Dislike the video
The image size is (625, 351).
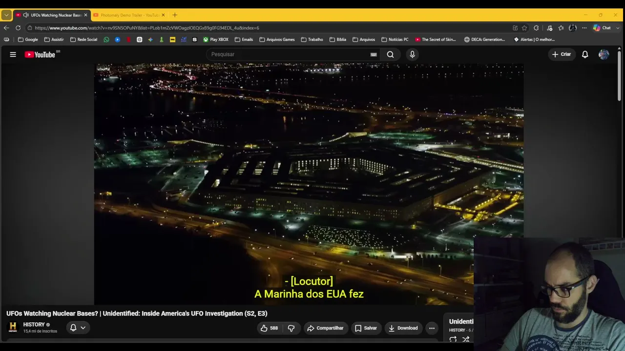(x=291, y=328)
